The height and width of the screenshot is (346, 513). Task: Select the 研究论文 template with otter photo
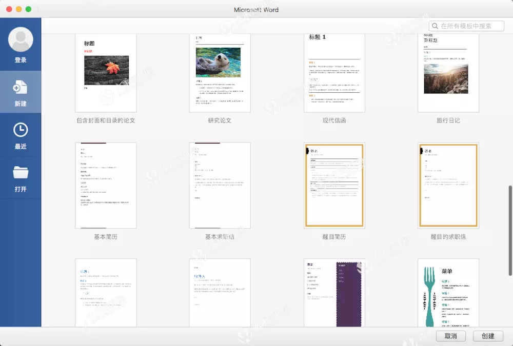point(220,73)
